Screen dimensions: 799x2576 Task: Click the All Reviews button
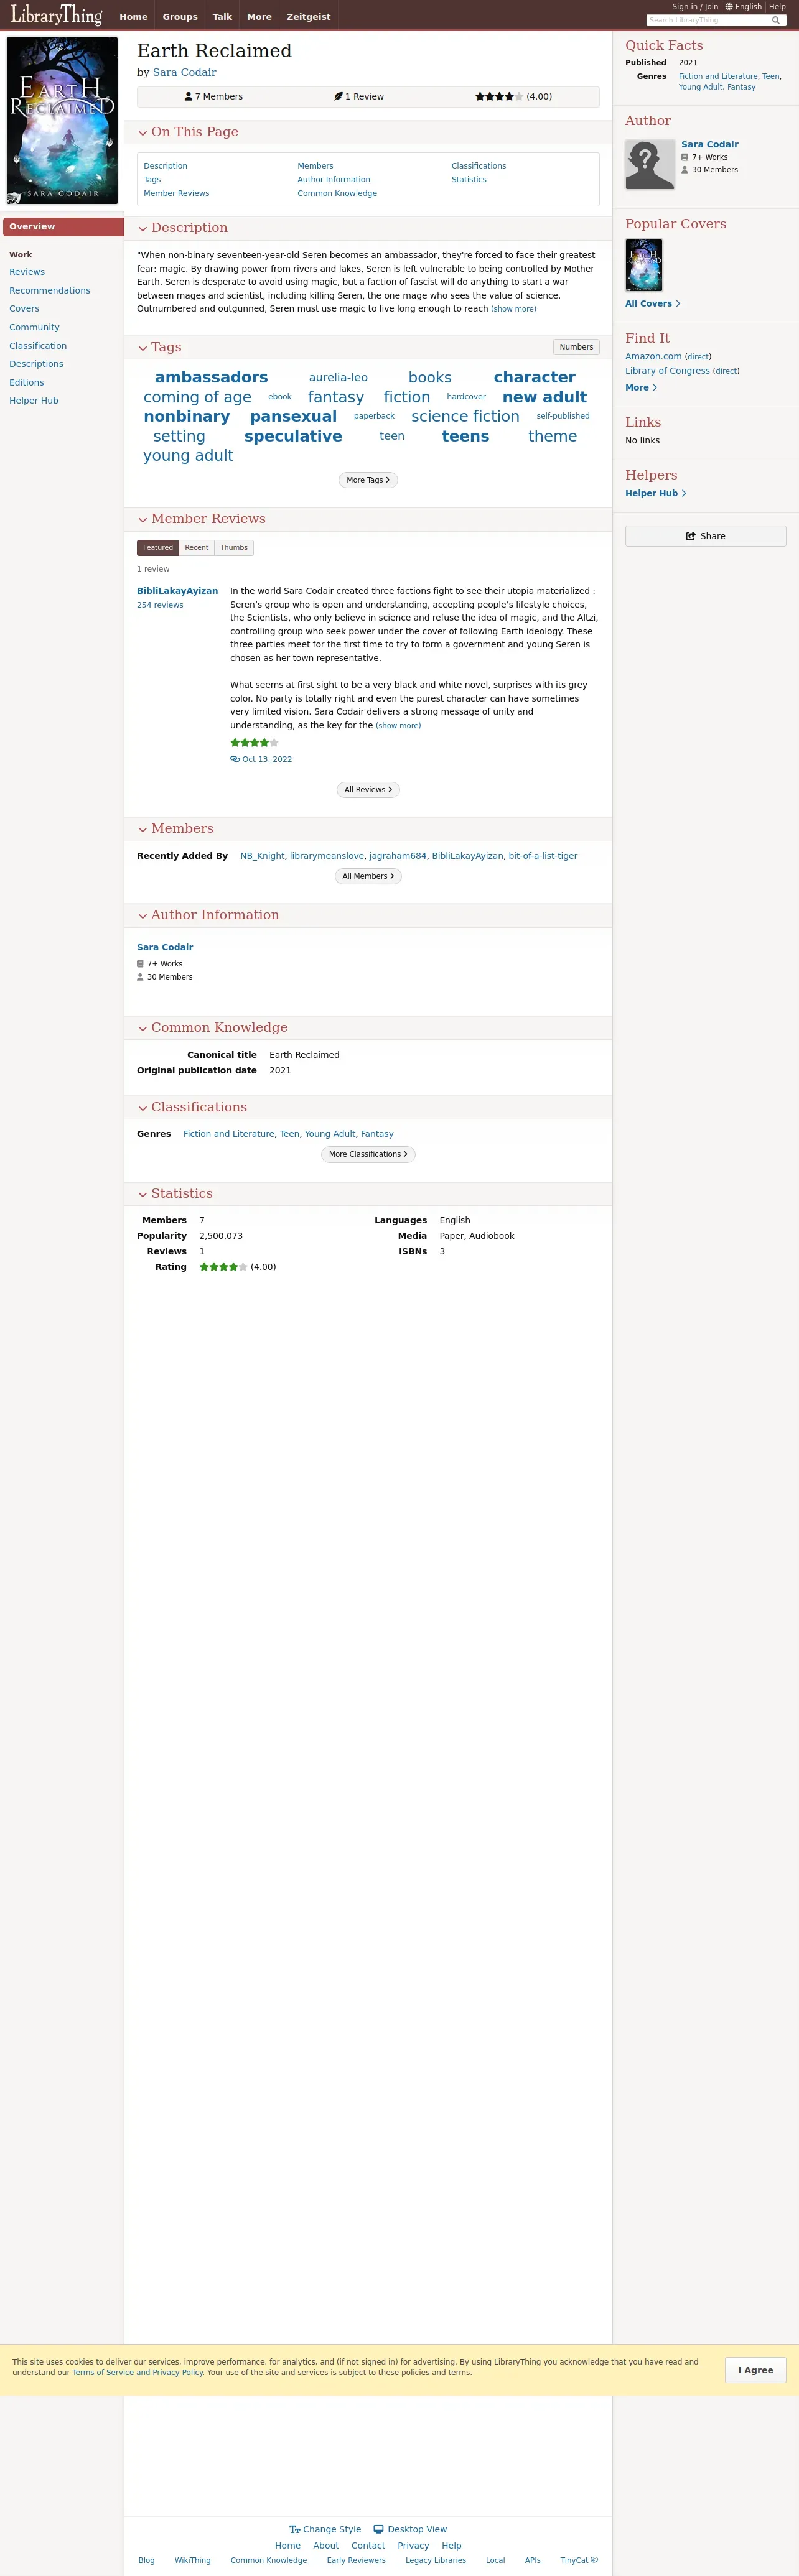point(368,790)
